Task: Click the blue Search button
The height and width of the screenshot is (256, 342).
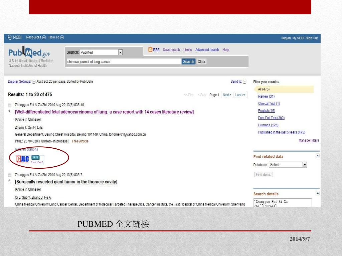Action: pos(188,62)
